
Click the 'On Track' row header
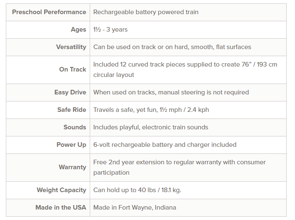tap(73, 69)
